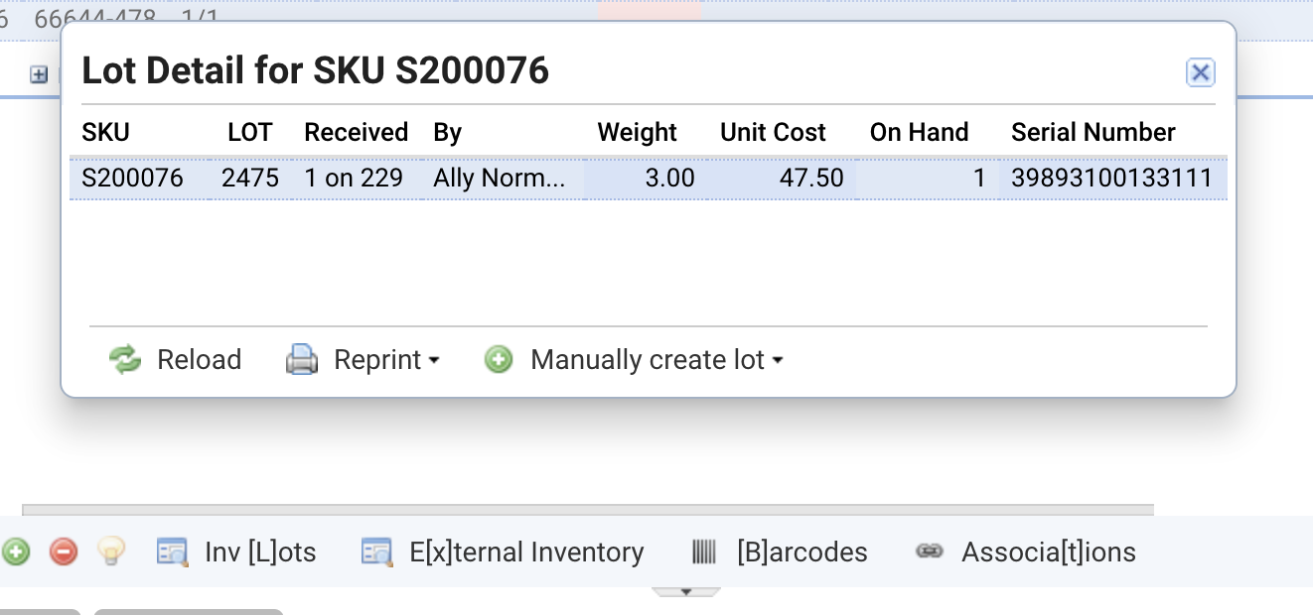Click the green add icon in bottom toolbar
Viewport: 1313px width, 615px height.
click(x=16, y=552)
